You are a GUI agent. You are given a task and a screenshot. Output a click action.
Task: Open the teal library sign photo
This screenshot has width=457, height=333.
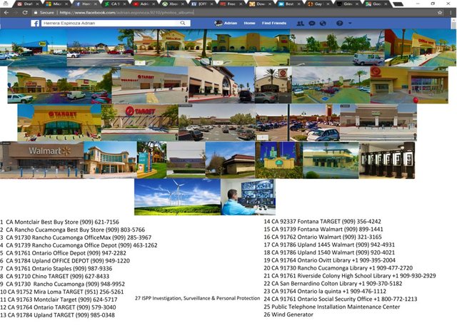[x=151, y=160]
